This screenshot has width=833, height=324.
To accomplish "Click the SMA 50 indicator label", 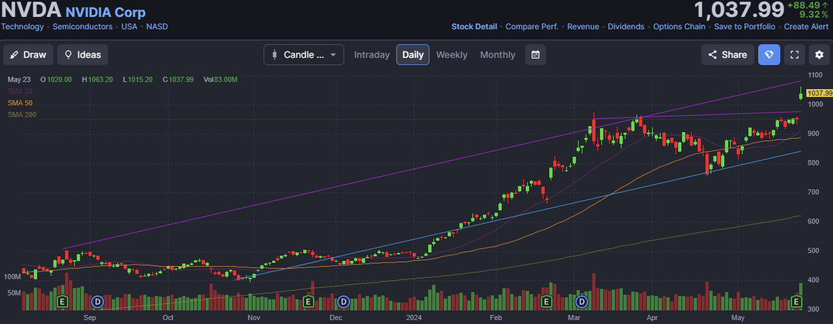I will pyautogui.click(x=20, y=103).
